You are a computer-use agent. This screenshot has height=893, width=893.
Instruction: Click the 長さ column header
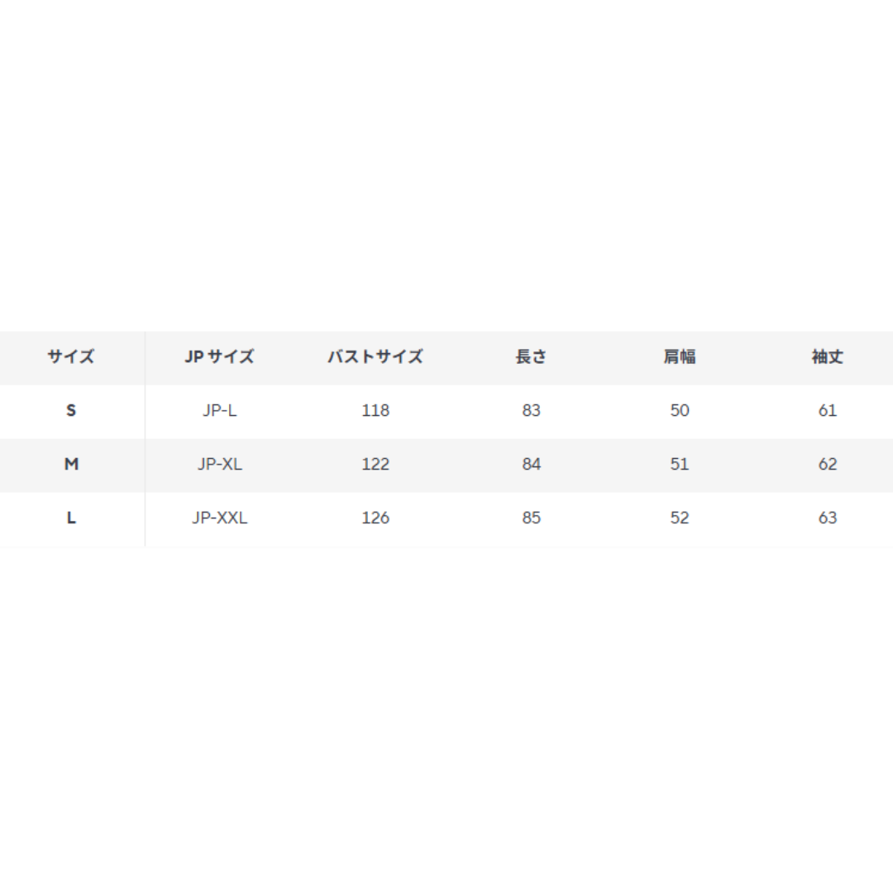click(531, 356)
